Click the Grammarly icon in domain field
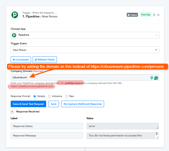Screen dimensions: 169x151 click(156, 78)
